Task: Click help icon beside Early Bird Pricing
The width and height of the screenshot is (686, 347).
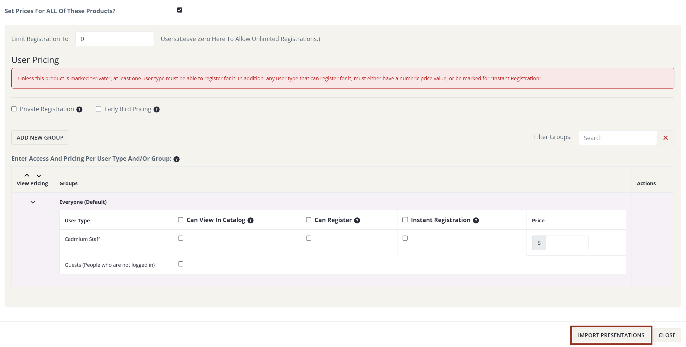Action: click(157, 109)
